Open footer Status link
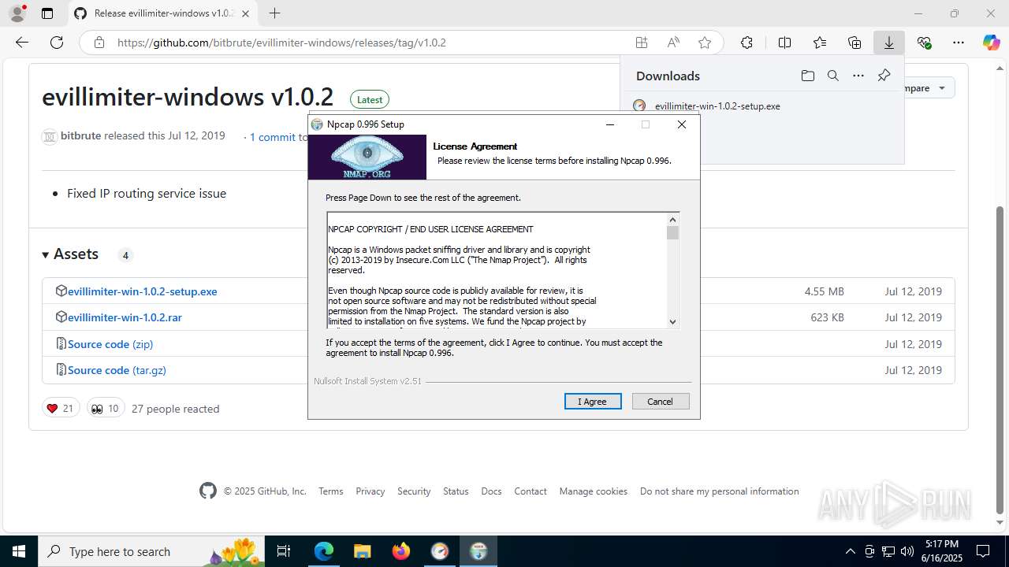Viewport: 1009px width, 567px height. point(456,491)
